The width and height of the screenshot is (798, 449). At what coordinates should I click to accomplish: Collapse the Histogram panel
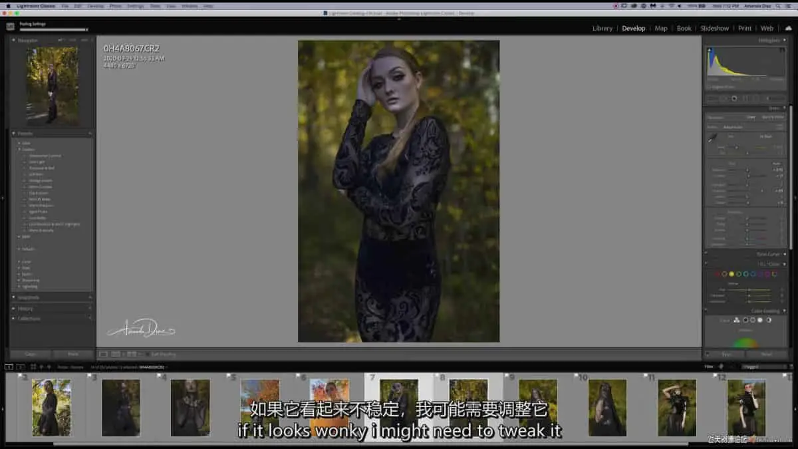[785, 40]
